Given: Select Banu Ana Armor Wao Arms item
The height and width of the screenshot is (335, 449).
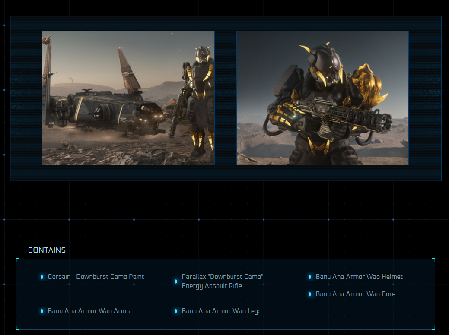Looking at the screenshot, I should point(89,311).
